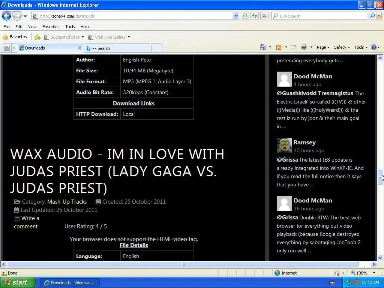Open Suggested Sites dropdown
This screenshot has width=384, height=288.
pyautogui.click(x=64, y=37)
